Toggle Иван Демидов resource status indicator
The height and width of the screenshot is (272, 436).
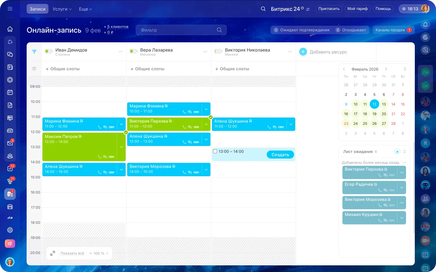tap(48, 51)
